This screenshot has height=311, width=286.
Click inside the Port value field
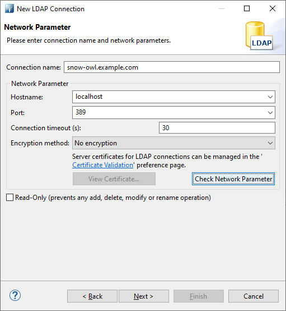[x=170, y=112]
